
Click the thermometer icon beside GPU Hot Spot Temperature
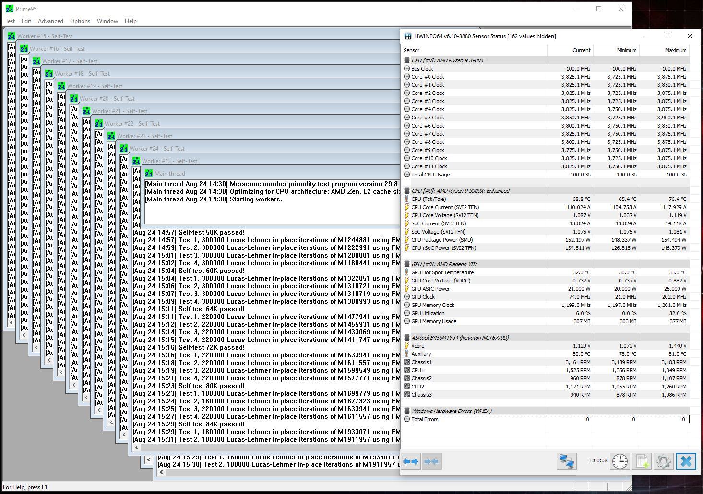click(407, 272)
